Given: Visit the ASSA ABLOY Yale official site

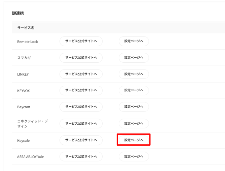Looking at the screenshot, I should [81, 157].
